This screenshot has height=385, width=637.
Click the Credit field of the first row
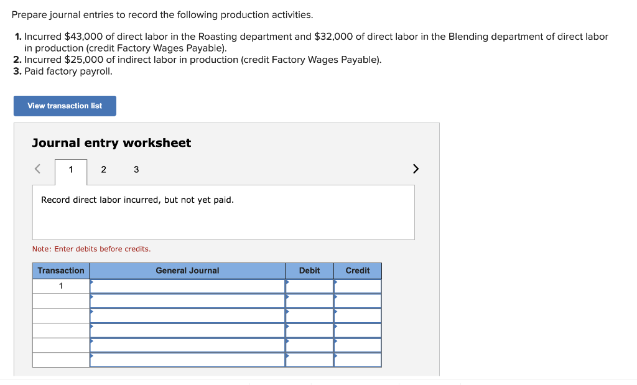357,285
